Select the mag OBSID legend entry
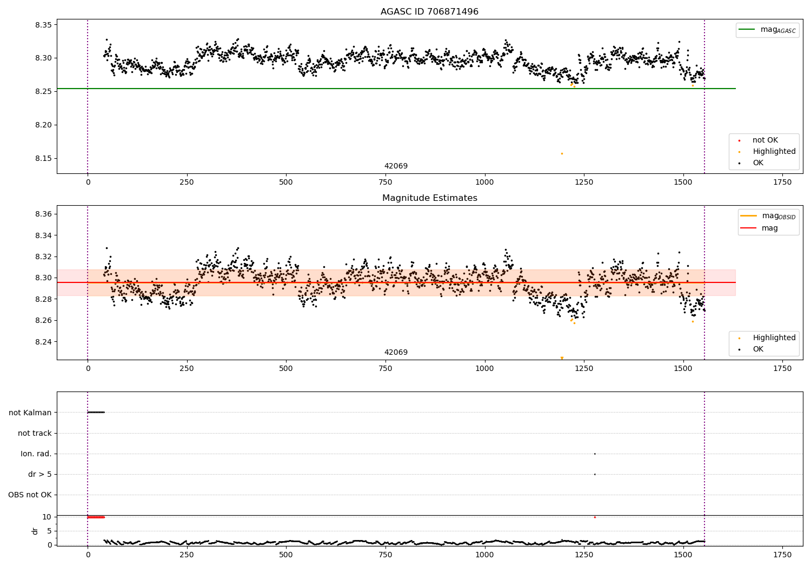Viewport: 811px width, 567px height. [768, 216]
